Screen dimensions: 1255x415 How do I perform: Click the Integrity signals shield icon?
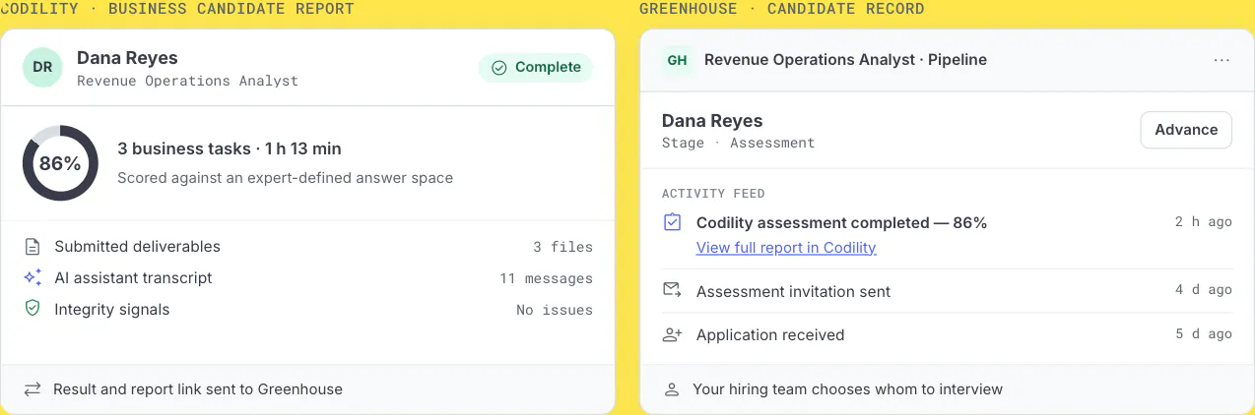[x=33, y=309]
